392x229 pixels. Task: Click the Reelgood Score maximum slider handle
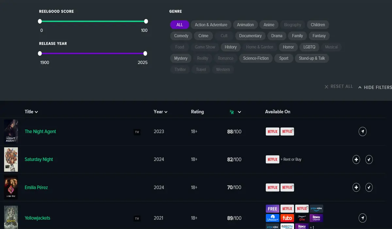(x=146, y=21)
